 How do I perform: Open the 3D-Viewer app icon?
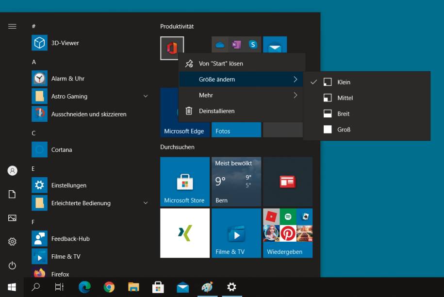click(39, 43)
